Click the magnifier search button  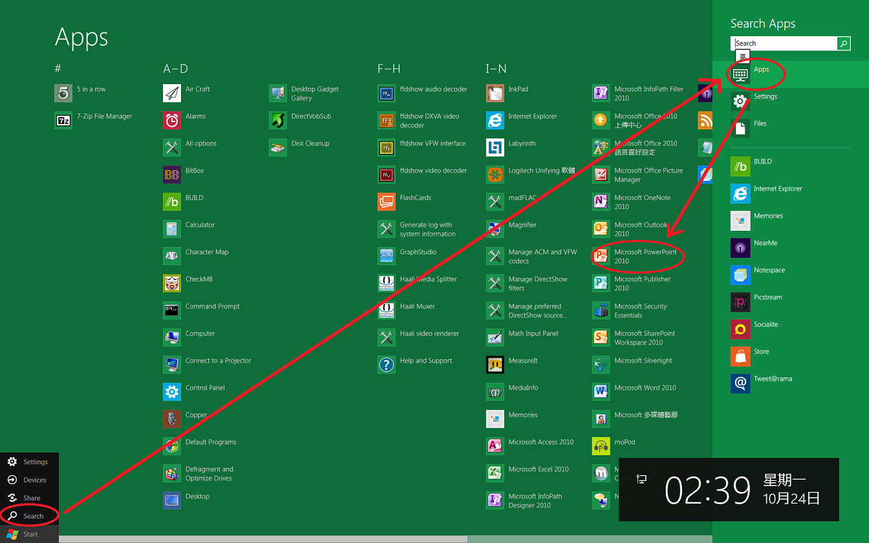[844, 43]
